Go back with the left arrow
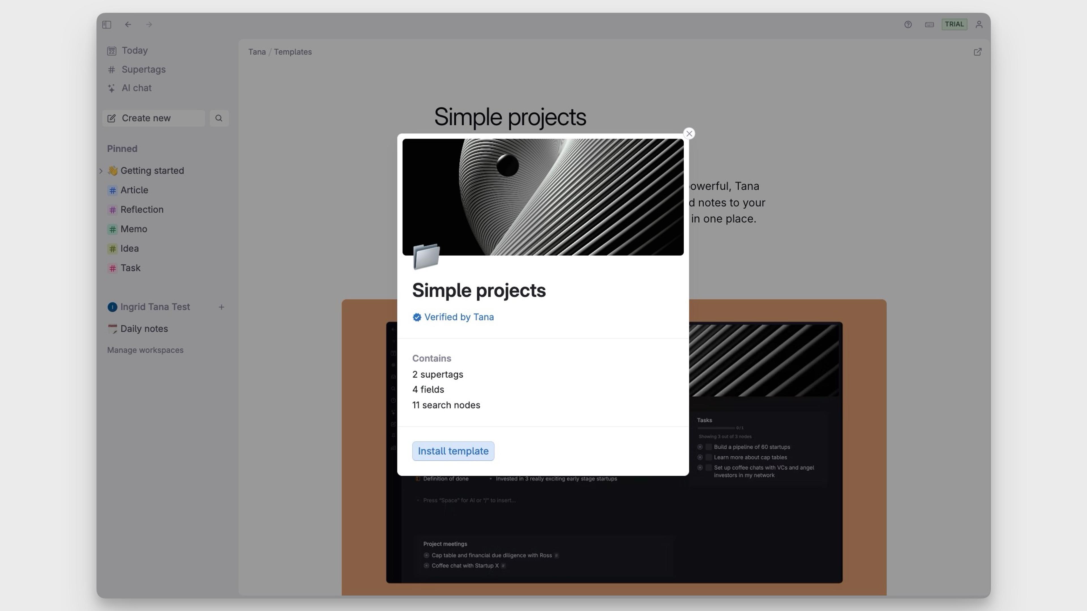 pyautogui.click(x=128, y=24)
